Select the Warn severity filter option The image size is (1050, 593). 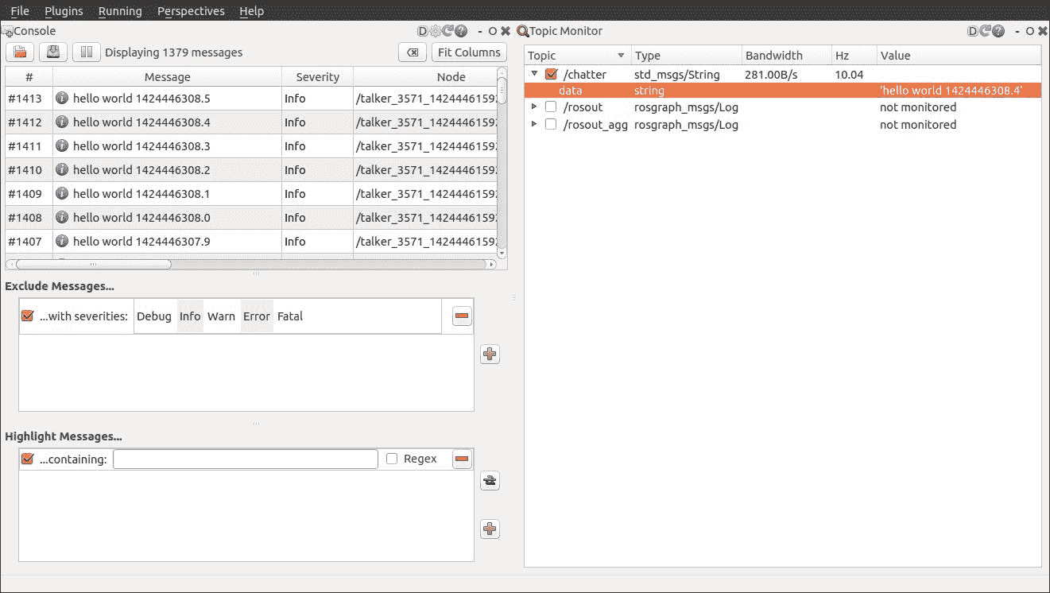click(x=221, y=316)
